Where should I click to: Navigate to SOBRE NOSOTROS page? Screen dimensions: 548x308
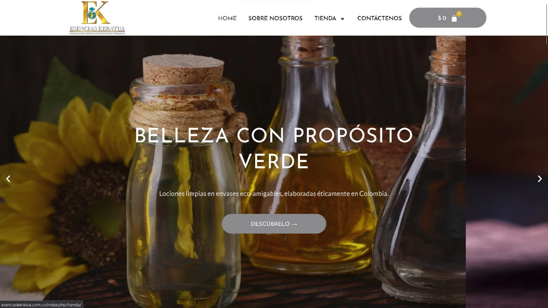coord(275,18)
